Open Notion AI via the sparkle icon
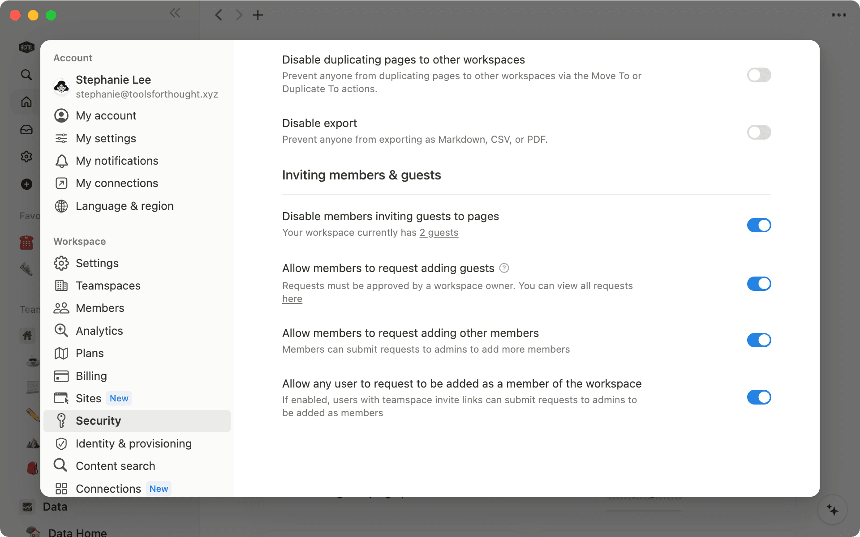This screenshot has height=537, width=860. click(x=833, y=509)
